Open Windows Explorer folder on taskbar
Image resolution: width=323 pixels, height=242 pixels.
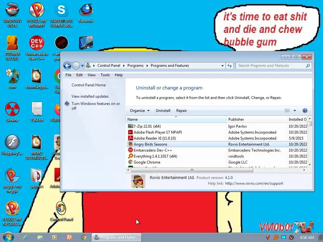pyautogui.click(x=40, y=237)
